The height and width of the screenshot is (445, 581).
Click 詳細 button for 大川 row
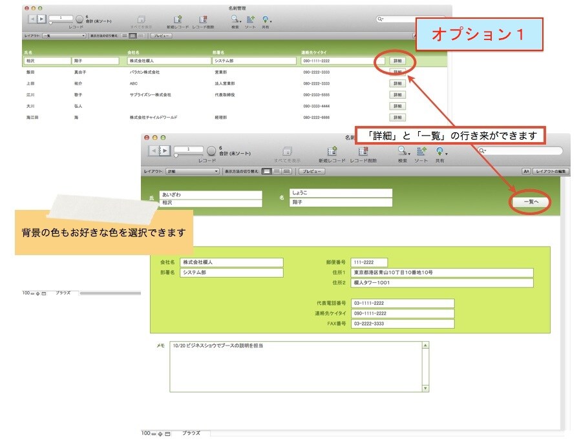pos(397,107)
